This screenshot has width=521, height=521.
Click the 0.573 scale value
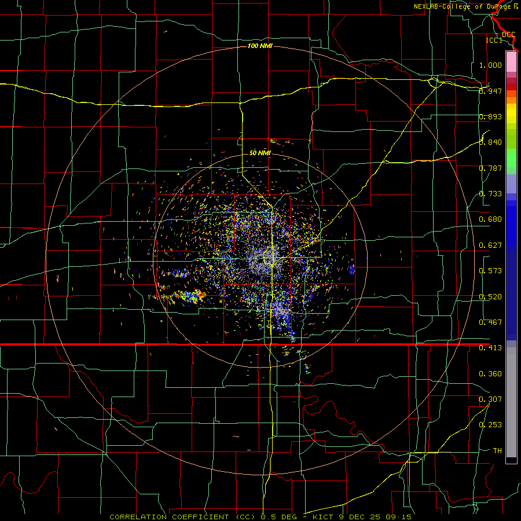(490, 271)
